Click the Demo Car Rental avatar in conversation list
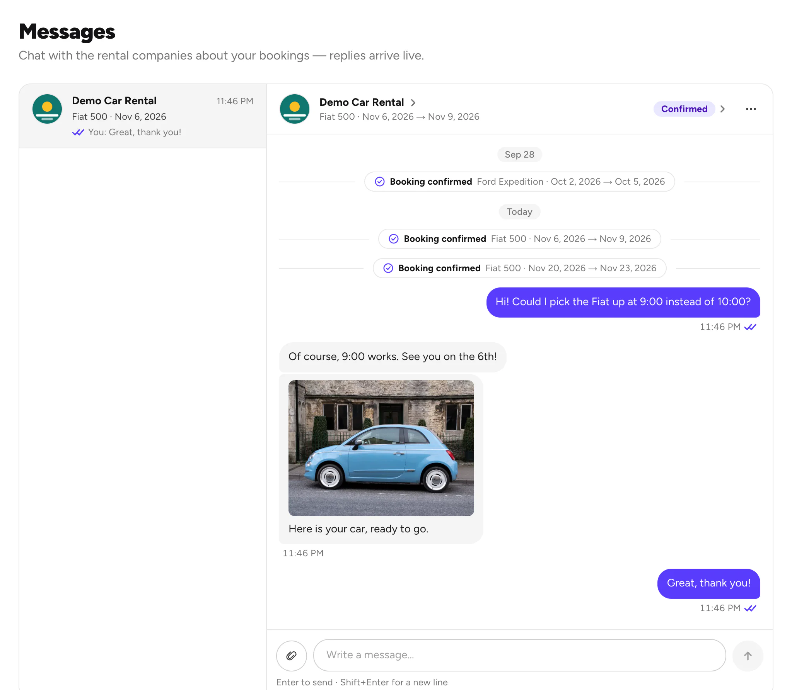792x690 pixels. [x=47, y=109]
